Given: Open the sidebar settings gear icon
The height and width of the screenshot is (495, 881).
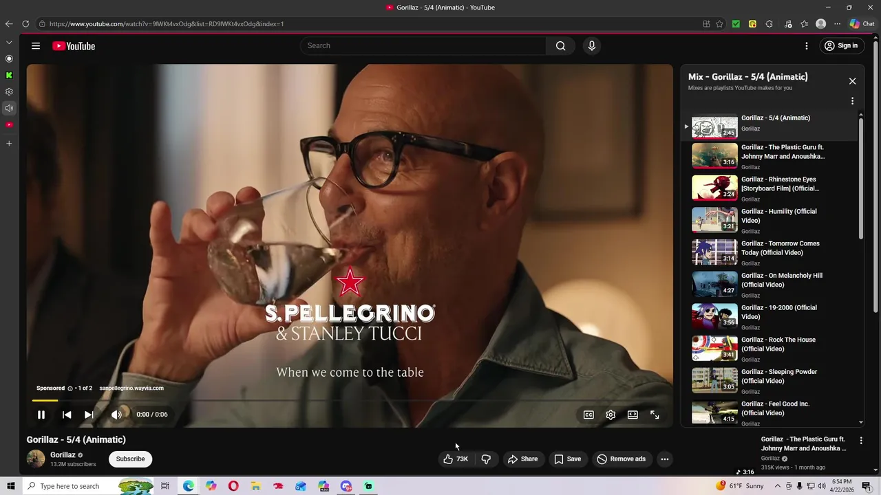Looking at the screenshot, I should (x=9, y=91).
